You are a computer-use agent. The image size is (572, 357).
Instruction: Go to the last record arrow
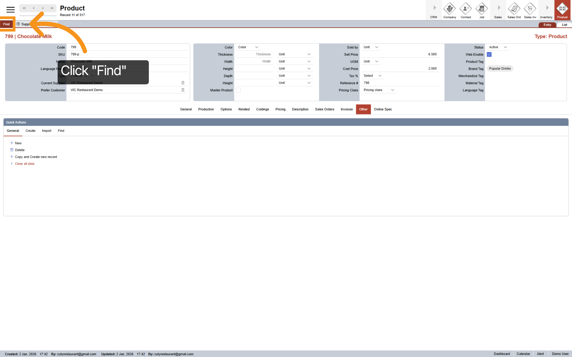52,8
